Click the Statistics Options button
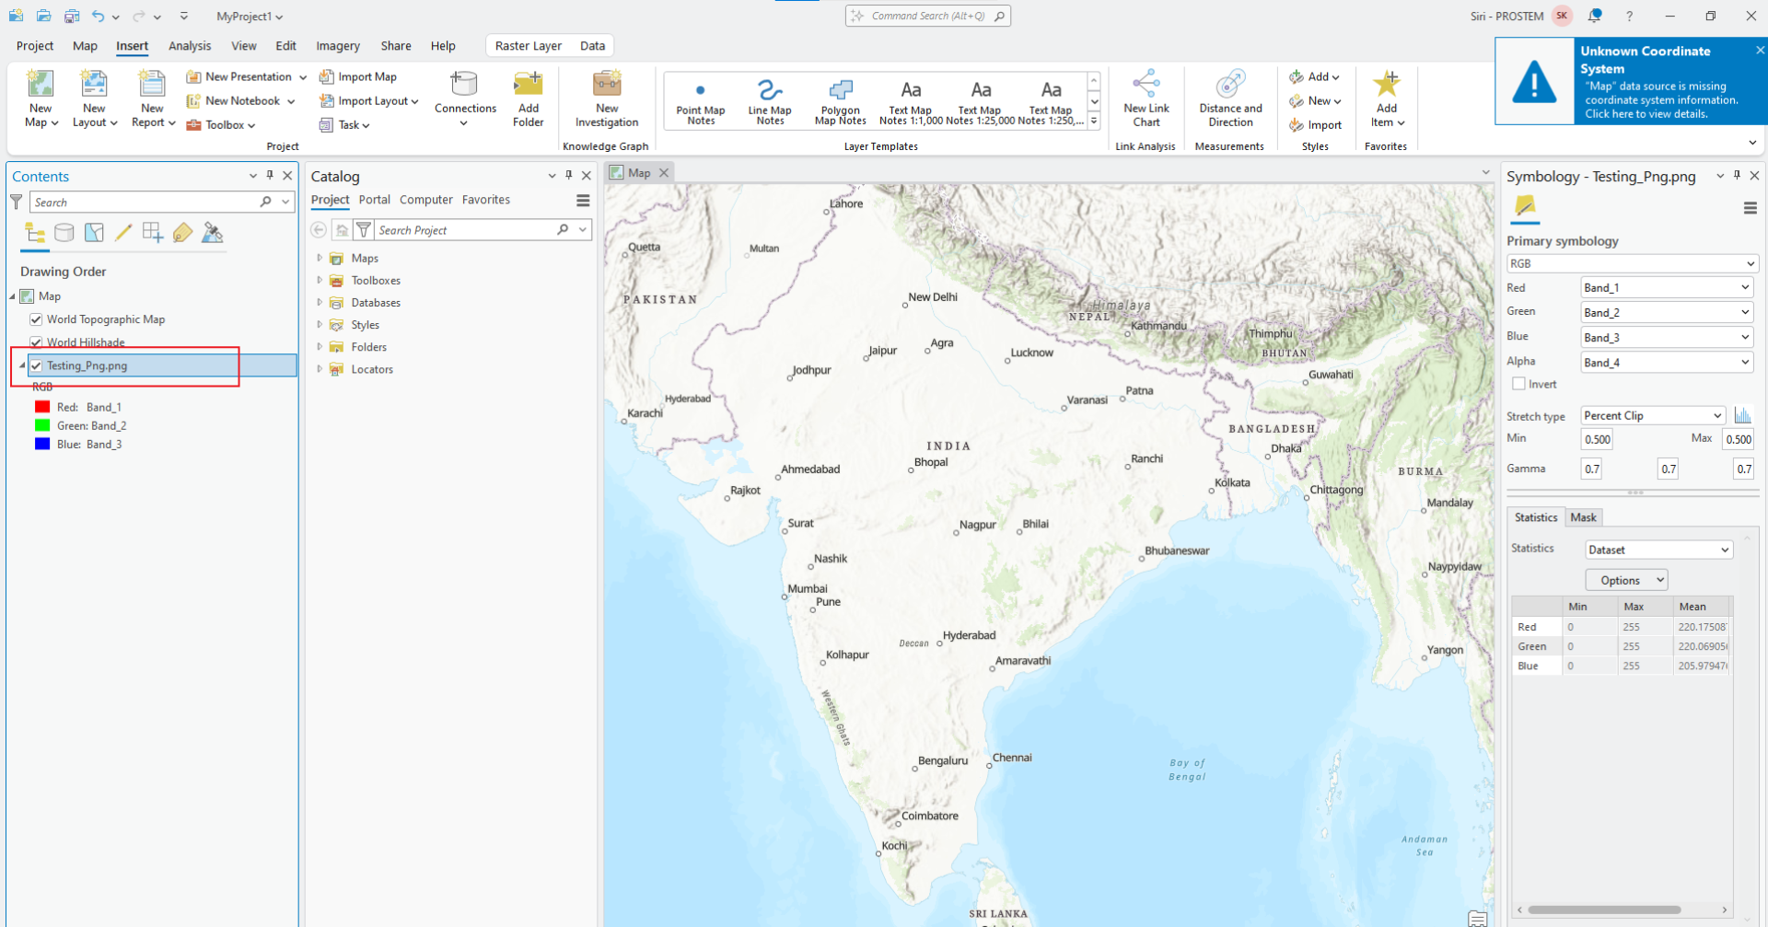This screenshot has height=927, width=1768. 1626,580
